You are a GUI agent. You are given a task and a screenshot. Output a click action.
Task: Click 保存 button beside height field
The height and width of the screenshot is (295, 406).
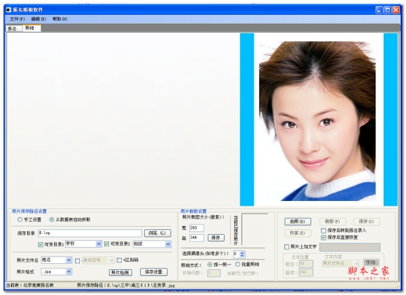point(216,237)
